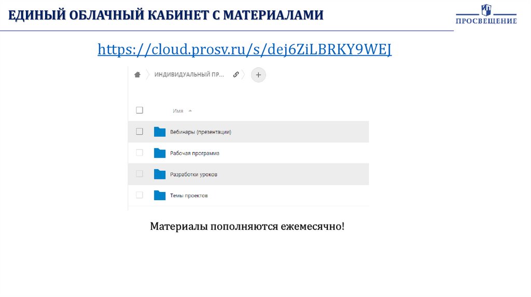
Task: Open folder name Рабочая программа
Action: point(195,153)
